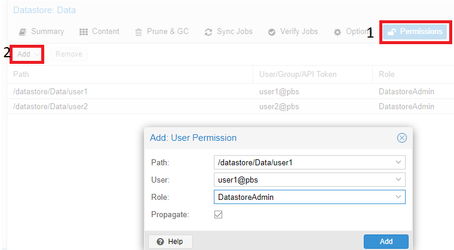The height and width of the screenshot is (250, 454).
Task: Close the Add User Permission dialog
Action: (401, 138)
